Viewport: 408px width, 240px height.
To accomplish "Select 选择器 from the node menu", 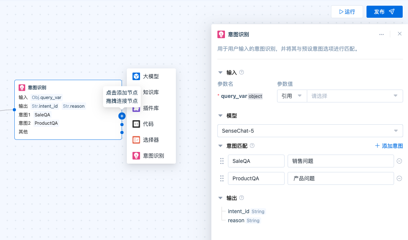I will click(x=151, y=140).
